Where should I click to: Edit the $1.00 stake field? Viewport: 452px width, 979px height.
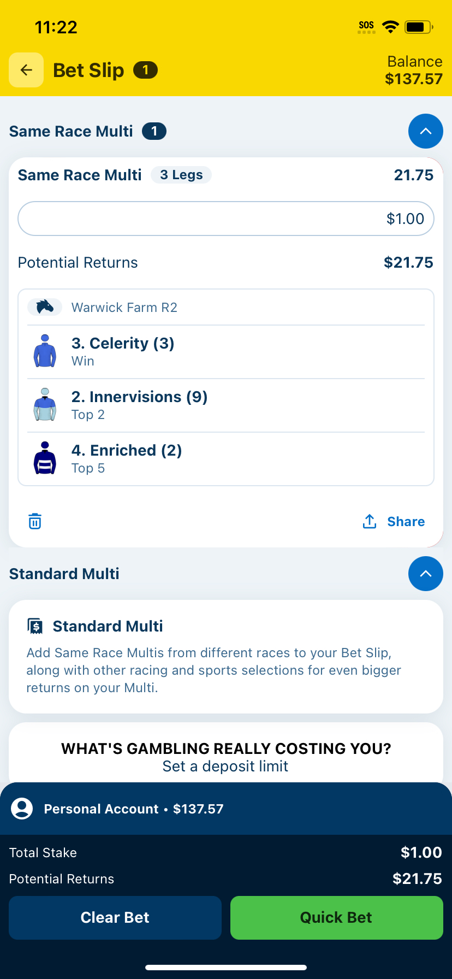click(226, 219)
